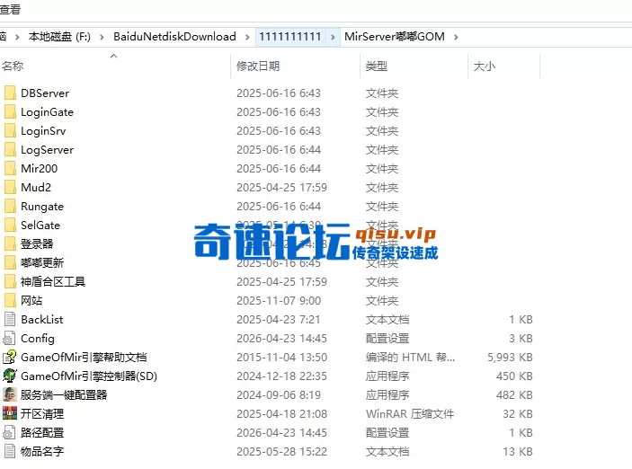Open the DBServer folder icon
The width and height of the screenshot is (632, 469).
[x=10, y=93]
